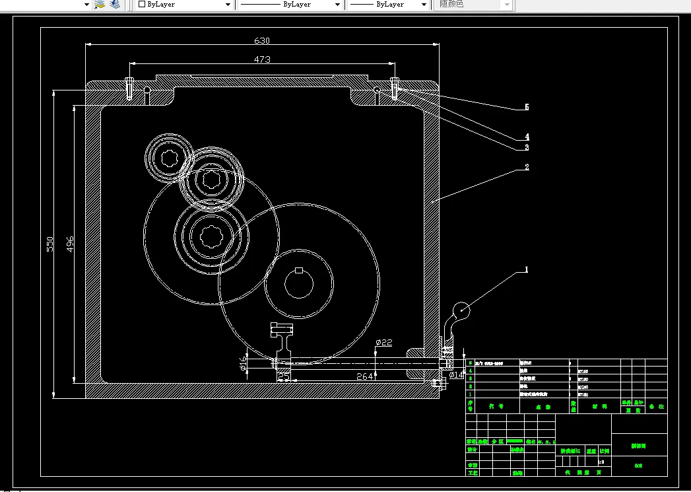Viewport: 691px width, 492px height.
Task: Select the ø22 diameter dimension text
Action: click(x=384, y=343)
